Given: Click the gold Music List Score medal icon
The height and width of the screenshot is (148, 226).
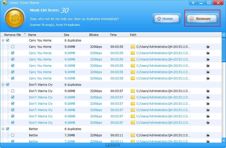Looking at the screenshot, I should [15, 18].
